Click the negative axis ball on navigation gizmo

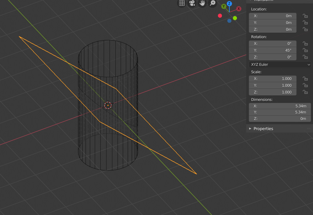(x=220, y=15)
